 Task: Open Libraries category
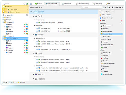pos(104,72)
